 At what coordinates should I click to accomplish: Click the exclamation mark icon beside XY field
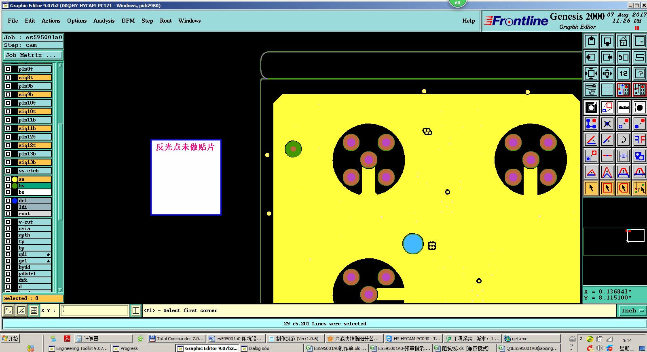(x=136, y=310)
